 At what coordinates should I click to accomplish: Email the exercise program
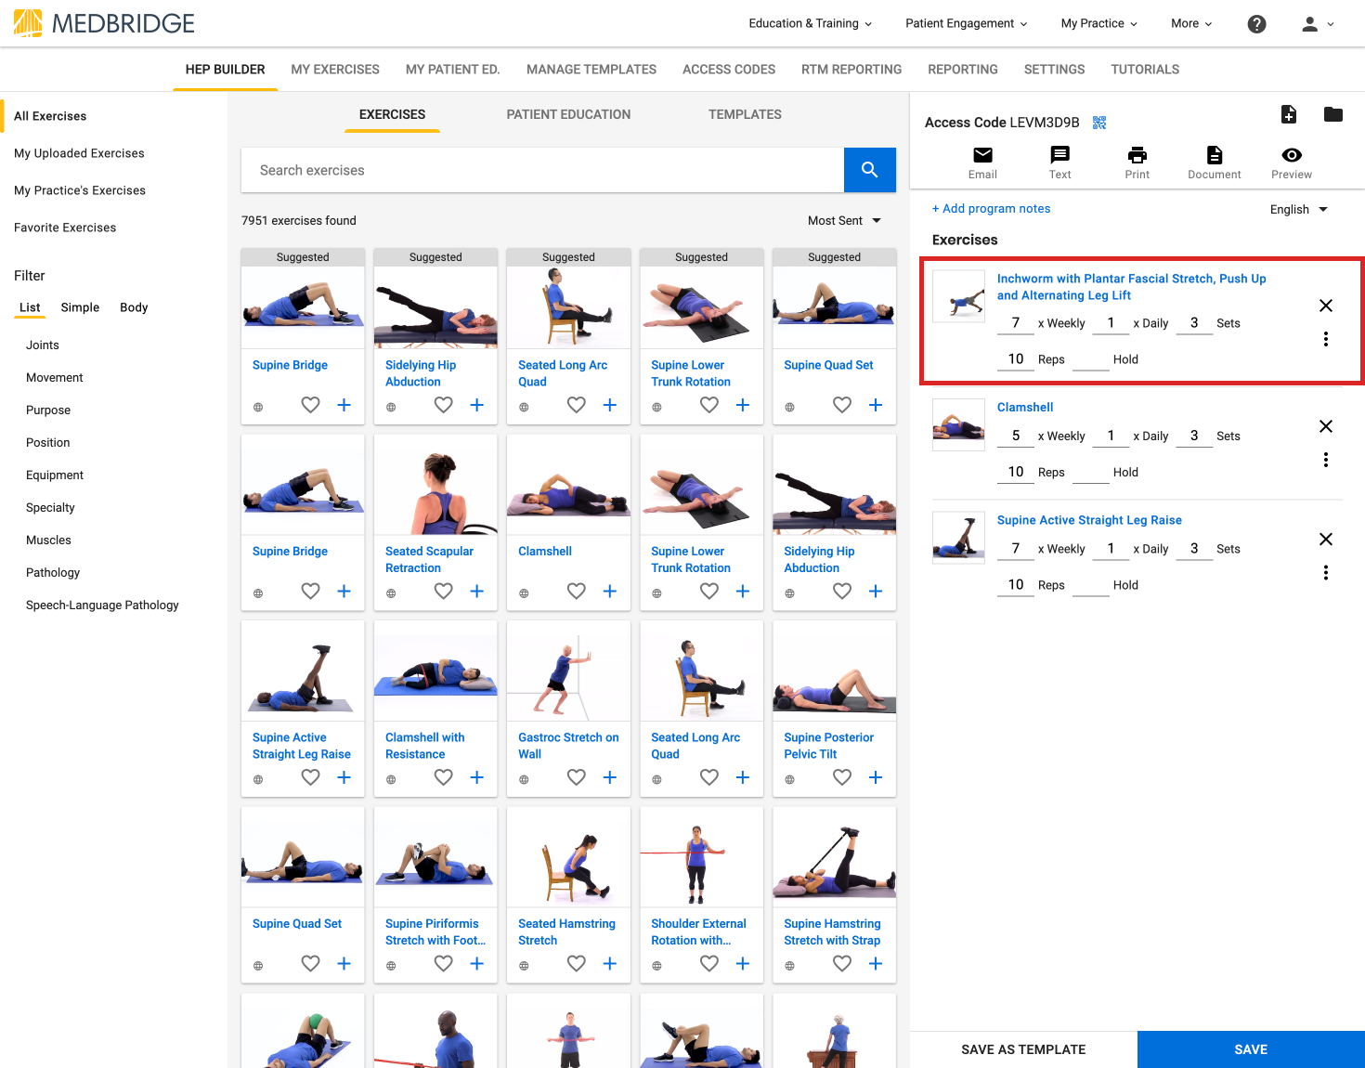(x=982, y=163)
